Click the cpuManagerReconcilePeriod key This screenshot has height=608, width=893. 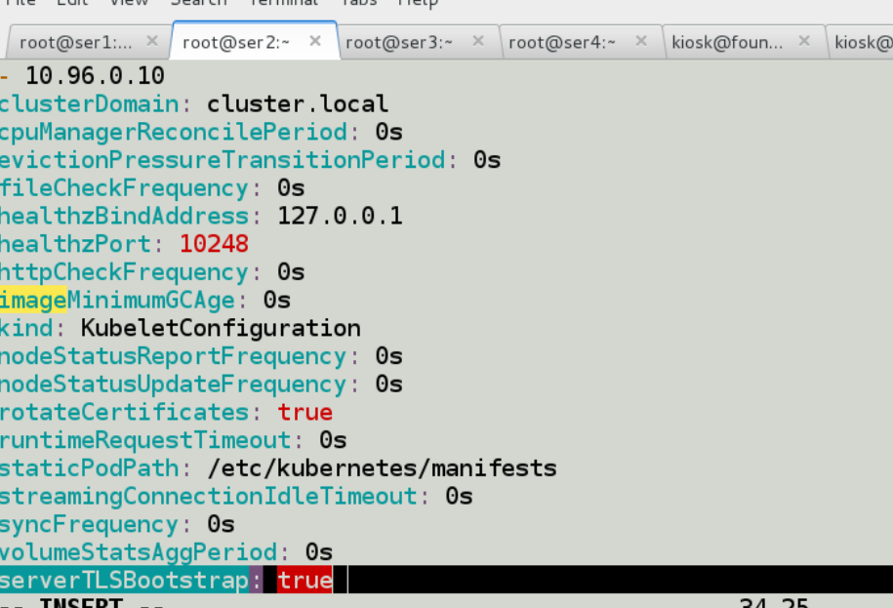tap(173, 132)
